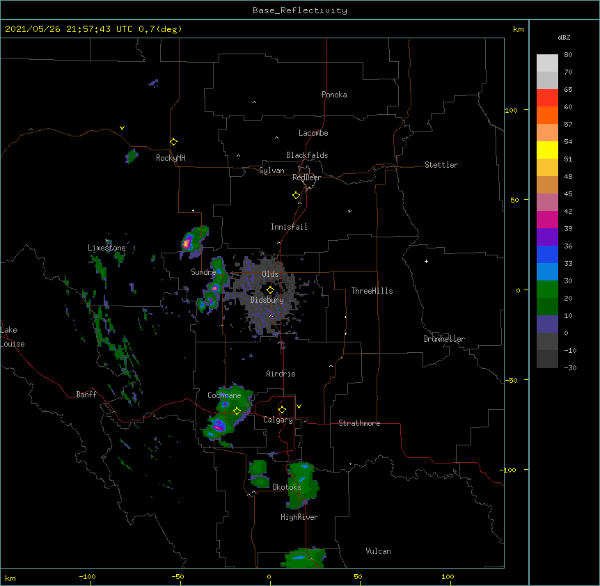Click the yellow diamond marker below Cochrane
Screen dimensions: 600x586
[x=237, y=411]
